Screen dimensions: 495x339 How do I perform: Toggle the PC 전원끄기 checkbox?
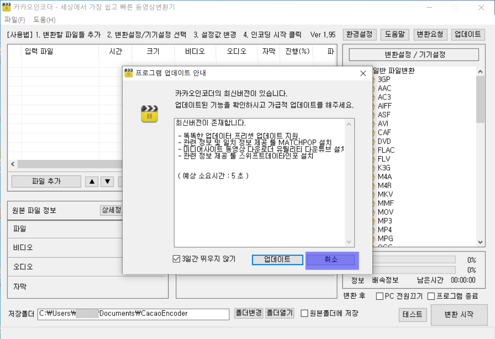[x=380, y=296]
